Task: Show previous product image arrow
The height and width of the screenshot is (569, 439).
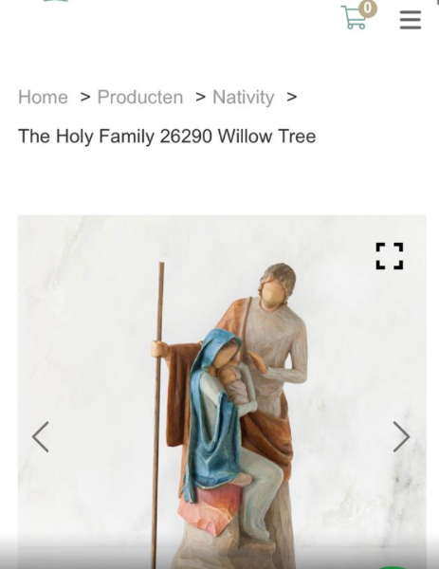Action: [x=40, y=436]
